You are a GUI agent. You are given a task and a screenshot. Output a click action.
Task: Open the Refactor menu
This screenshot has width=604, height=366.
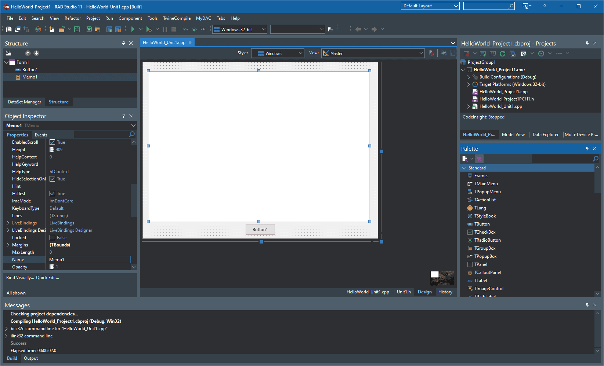click(73, 18)
